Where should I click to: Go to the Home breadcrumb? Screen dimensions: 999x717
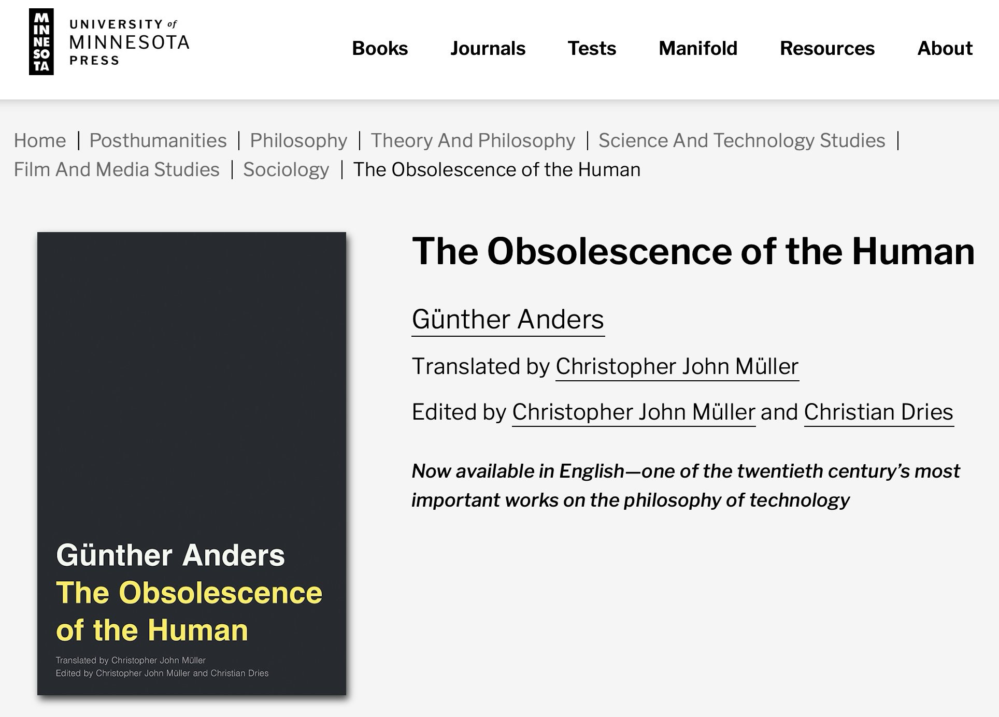tap(40, 140)
